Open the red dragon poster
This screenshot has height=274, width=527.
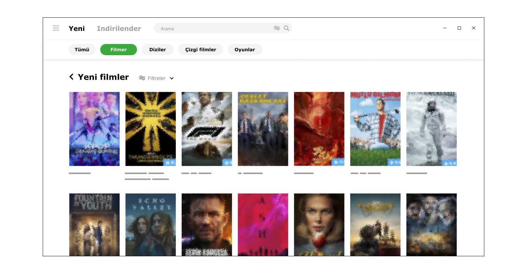tap(319, 129)
